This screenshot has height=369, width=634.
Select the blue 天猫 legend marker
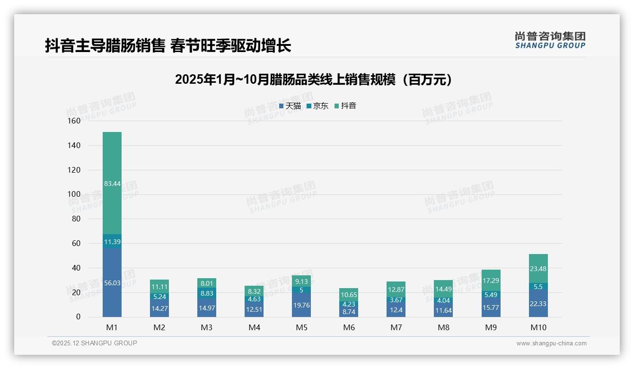tap(282, 106)
